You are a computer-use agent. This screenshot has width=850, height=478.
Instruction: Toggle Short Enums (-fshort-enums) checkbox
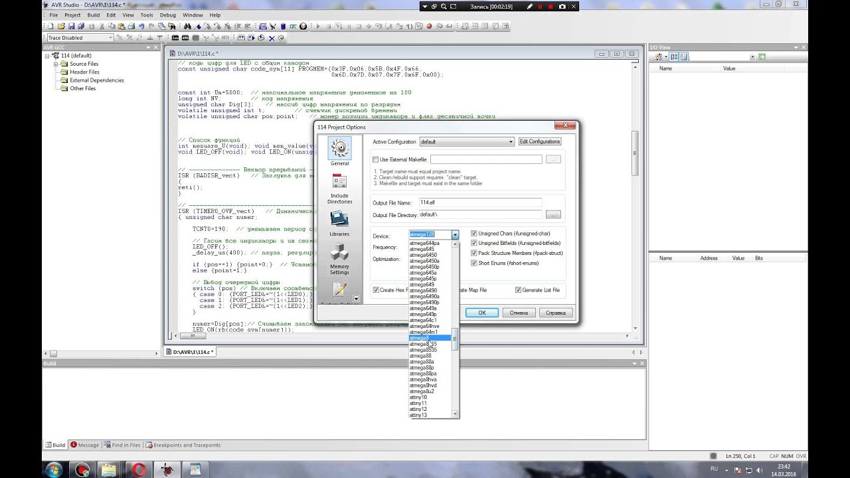click(473, 263)
